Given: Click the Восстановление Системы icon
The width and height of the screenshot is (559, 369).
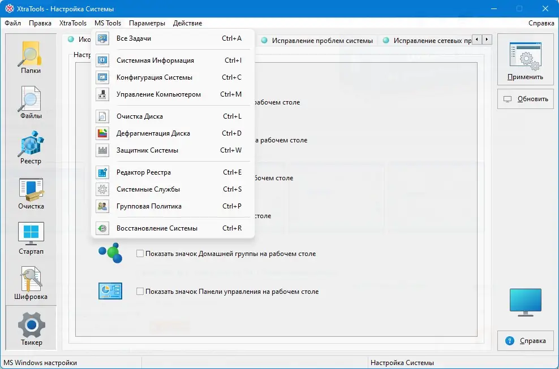Looking at the screenshot, I should click(102, 228).
